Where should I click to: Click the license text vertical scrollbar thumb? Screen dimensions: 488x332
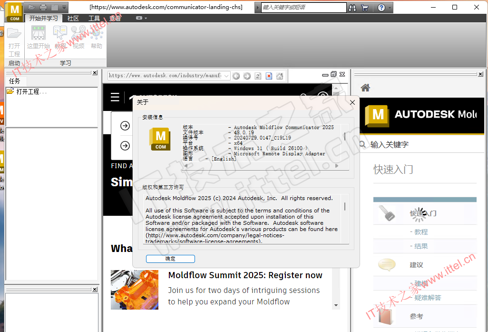345,206
